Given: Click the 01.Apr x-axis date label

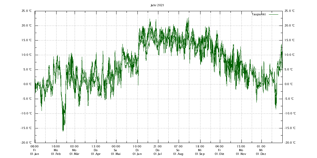Looking at the screenshot, I should tap(96, 154).
